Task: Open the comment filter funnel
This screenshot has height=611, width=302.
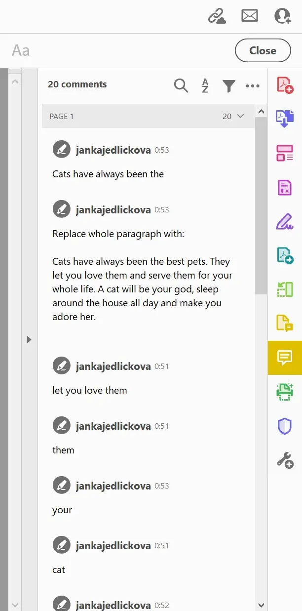Action: pos(228,86)
